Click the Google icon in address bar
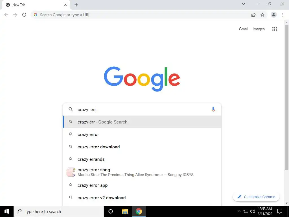 [x=36, y=15]
